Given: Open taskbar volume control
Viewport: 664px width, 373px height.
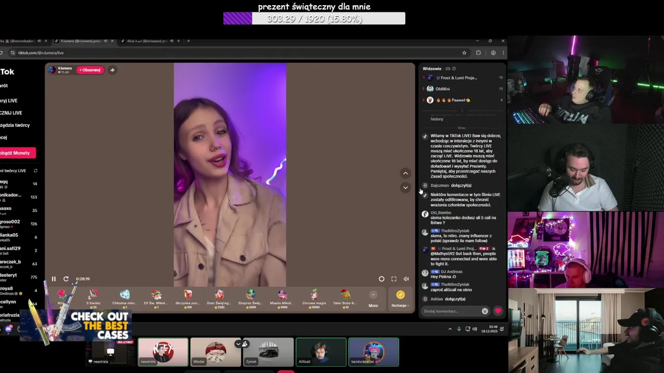Looking at the screenshot, I should coord(474,329).
